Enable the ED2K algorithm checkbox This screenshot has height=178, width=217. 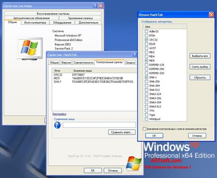[x=146, y=44]
